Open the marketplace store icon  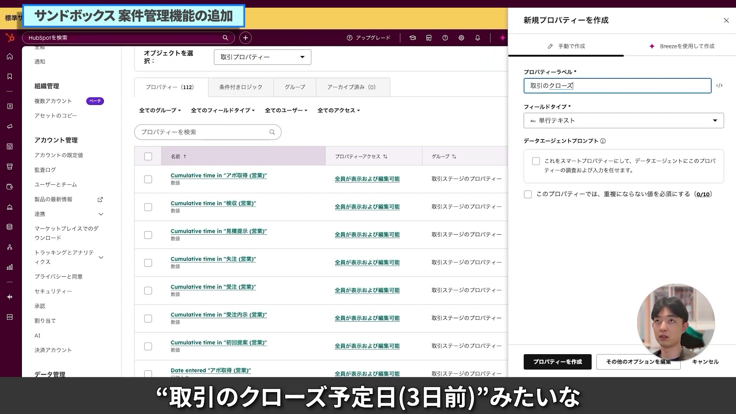pyautogui.click(x=429, y=38)
